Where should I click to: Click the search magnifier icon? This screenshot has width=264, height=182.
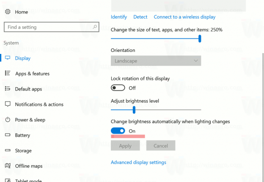(94, 27)
